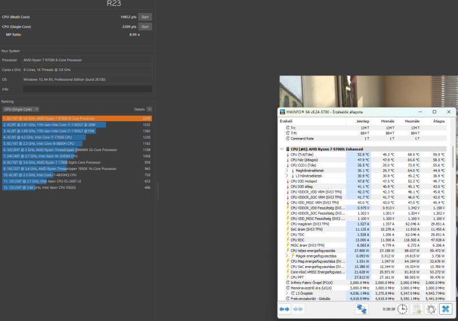Sort by Átlagos column header
This screenshot has height=321, width=458.
[x=434, y=121]
